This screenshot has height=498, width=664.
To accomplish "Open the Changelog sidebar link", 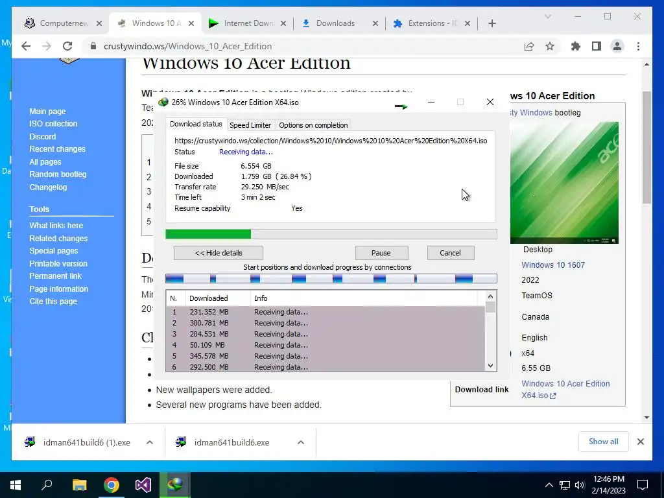I will [48, 187].
